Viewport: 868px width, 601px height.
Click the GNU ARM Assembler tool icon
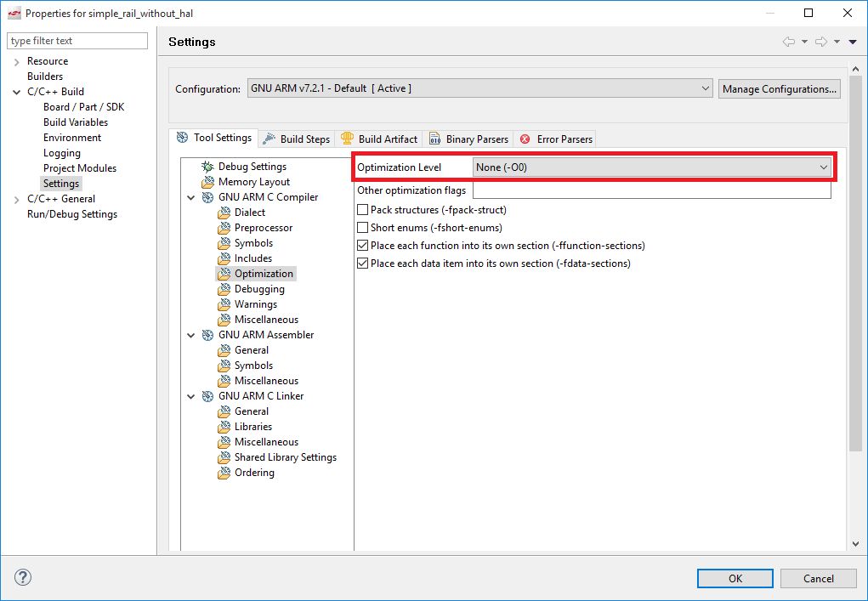[x=207, y=335]
